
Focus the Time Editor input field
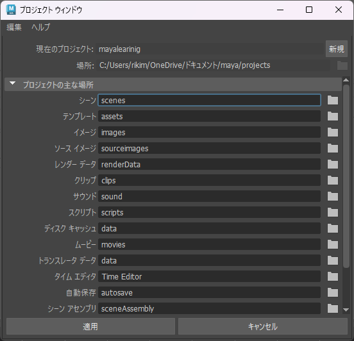(x=209, y=276)
